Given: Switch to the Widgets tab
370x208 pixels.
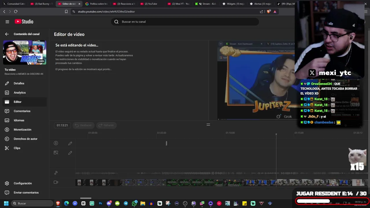Looking at the screenshot, I should pyautogui.click(x=234, y=4).
